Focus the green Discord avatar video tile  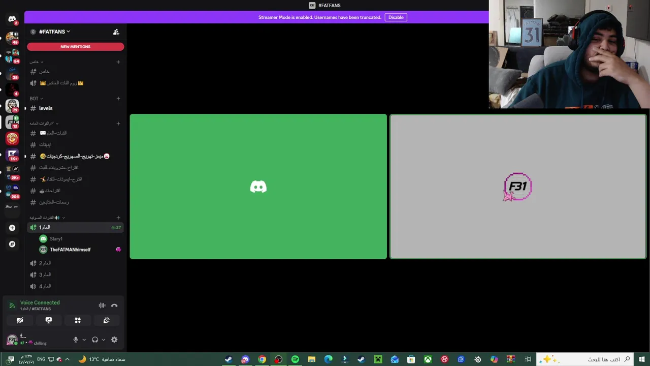pos(258,187)
